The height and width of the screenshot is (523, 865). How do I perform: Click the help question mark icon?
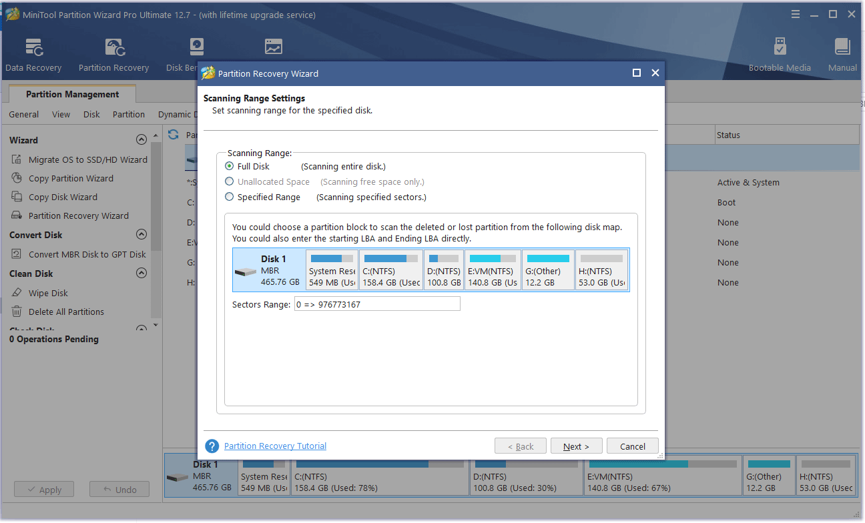(212, 446)
